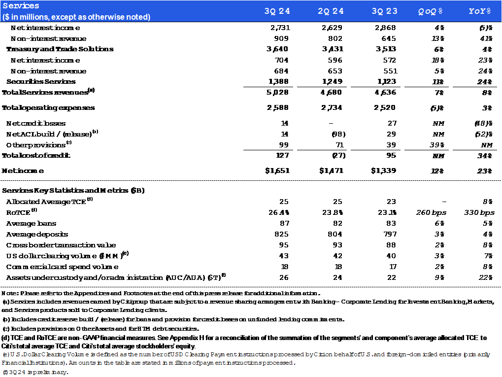Select the 26.4% RoTCE value
The width and height of the screenshot is (502, 377).
pos(279,212)
